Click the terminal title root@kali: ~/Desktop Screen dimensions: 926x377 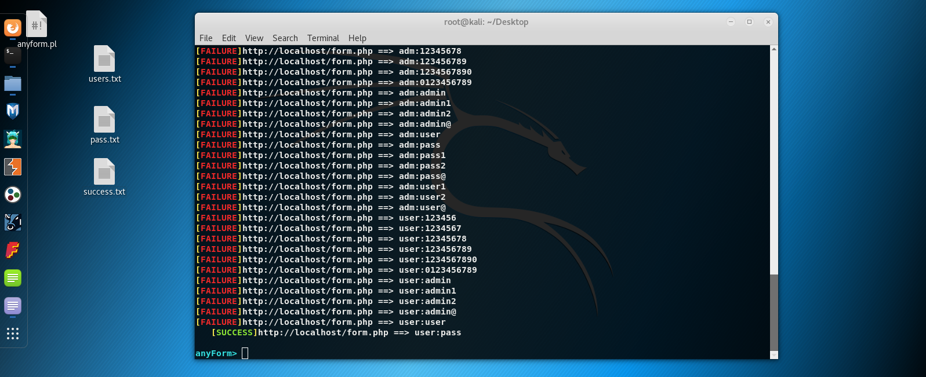[x=486, y=22]
